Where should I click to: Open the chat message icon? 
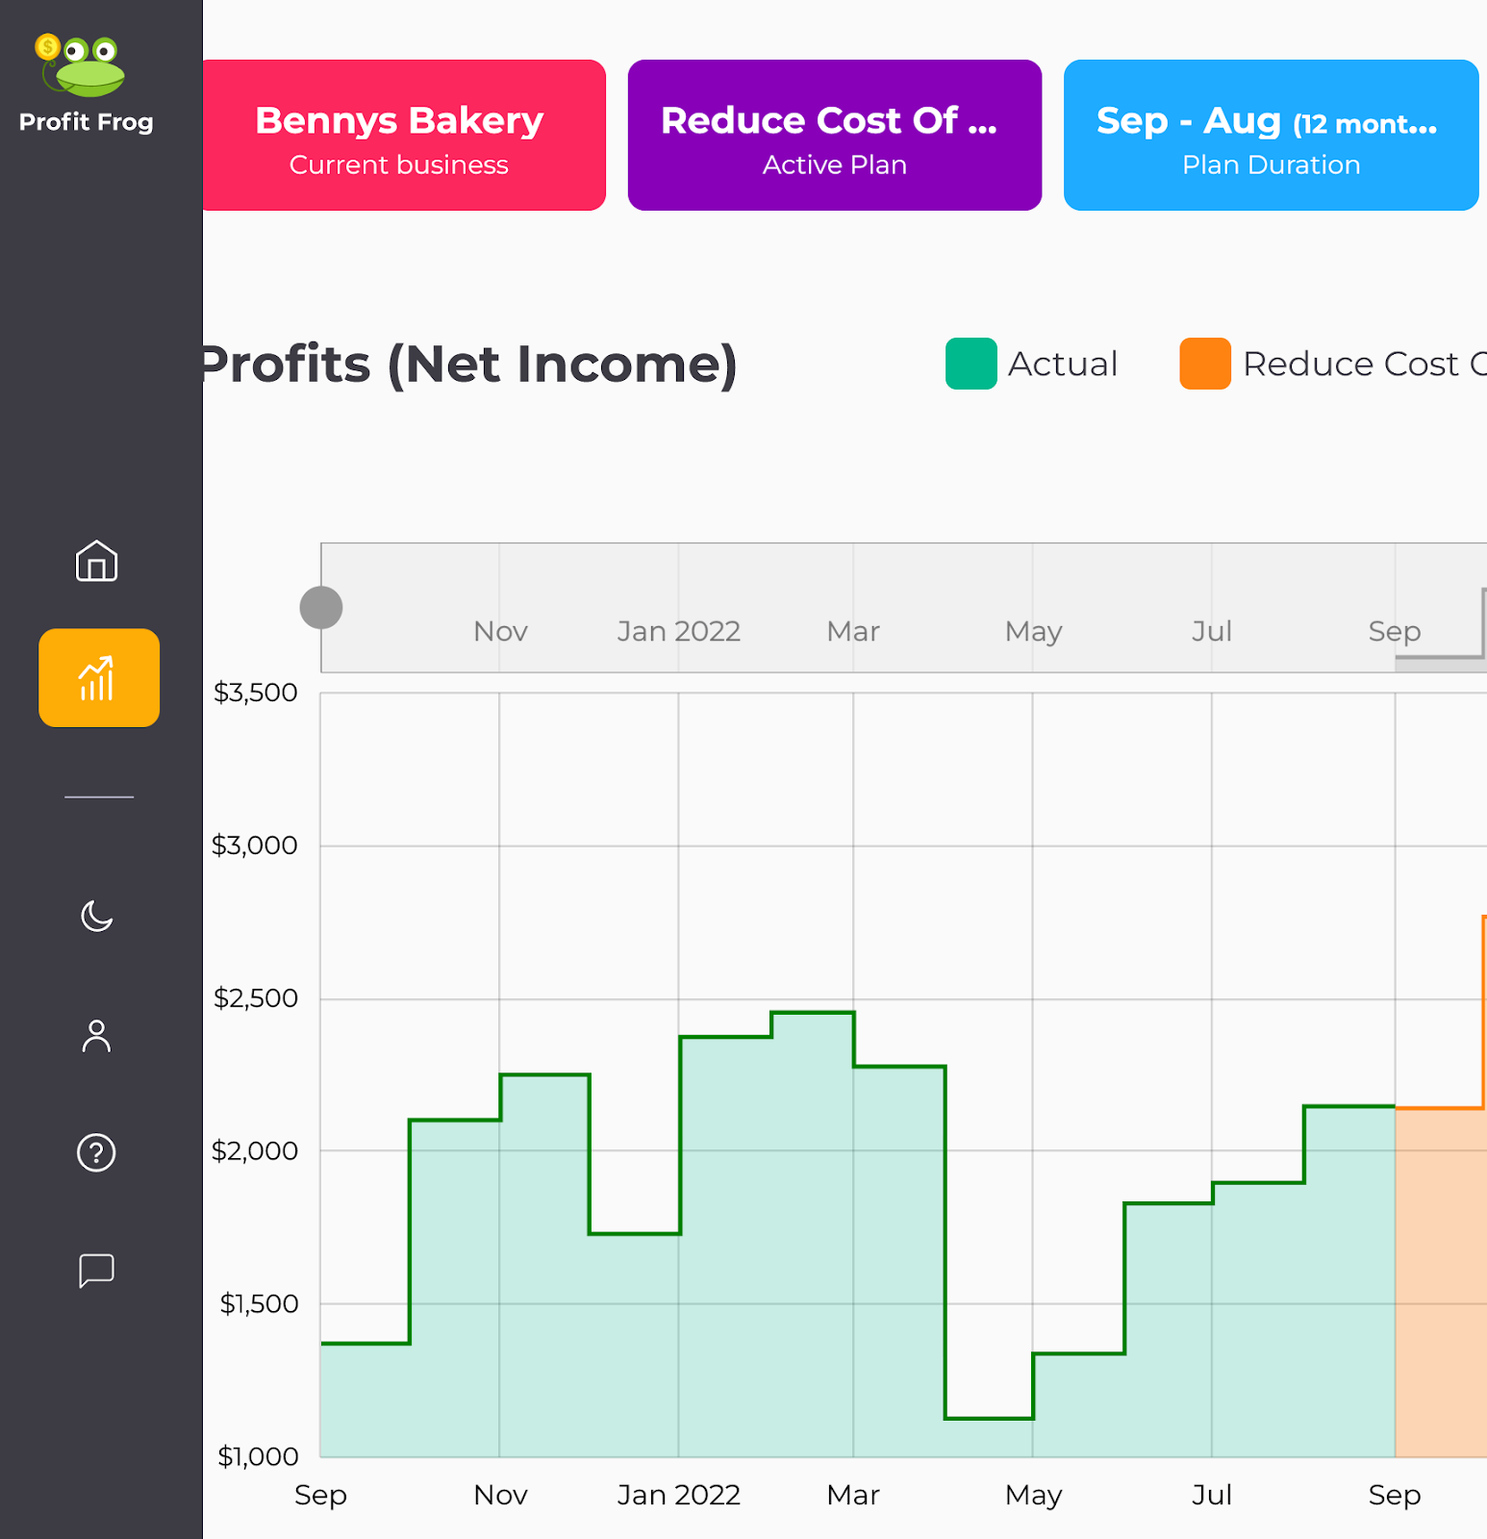point(97,1271)
